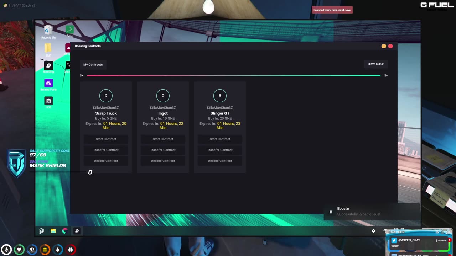
Task: Click the shield armor HUD icon
Action: pos(32,250)
